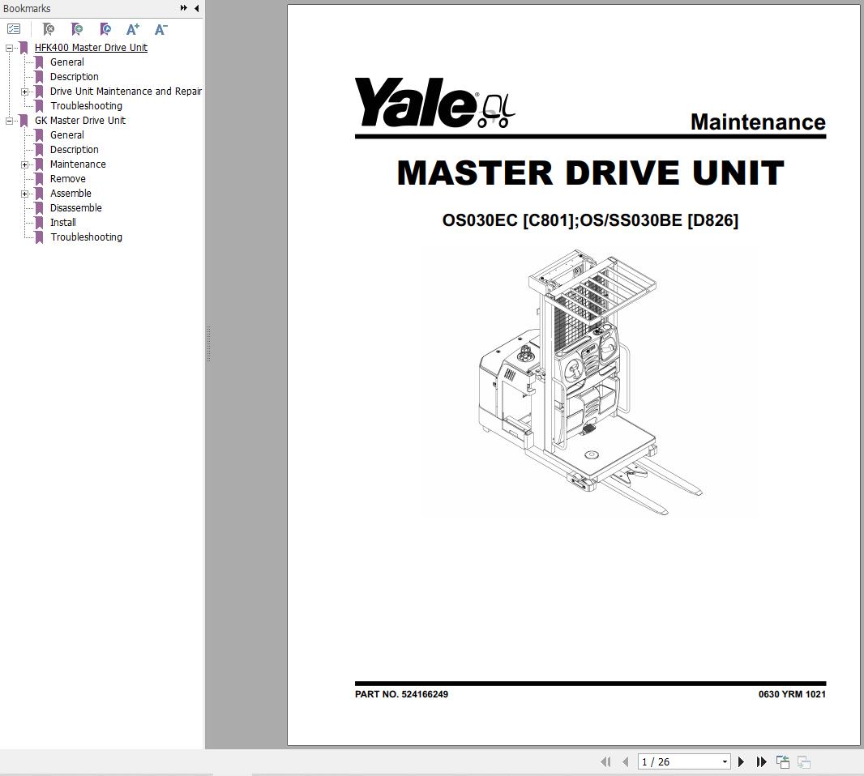This screenshot has height=776, width=864.
Task: Click the order picker truck illustration
Action: [x=589, y=382]
